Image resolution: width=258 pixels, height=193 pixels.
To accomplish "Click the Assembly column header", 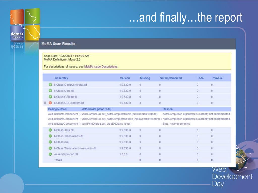I will pyautogui.click(x=61, y=78).
